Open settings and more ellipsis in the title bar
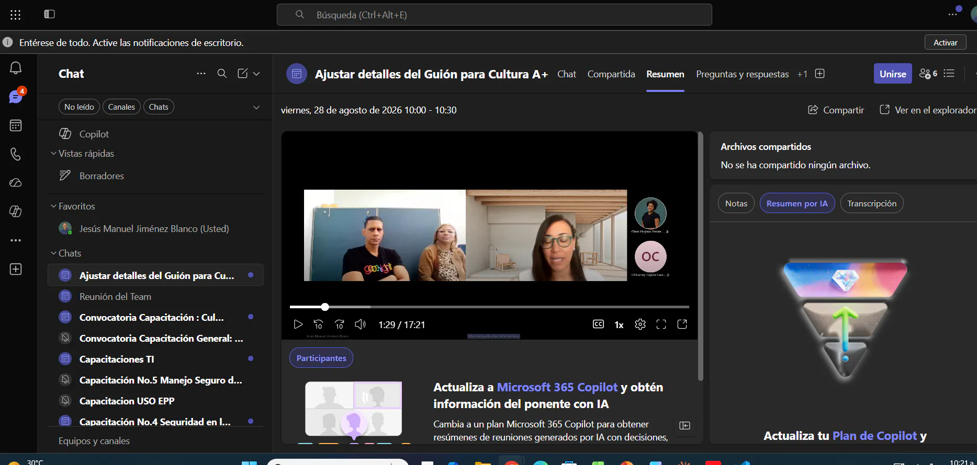977x465 pixels. [952, 14]
